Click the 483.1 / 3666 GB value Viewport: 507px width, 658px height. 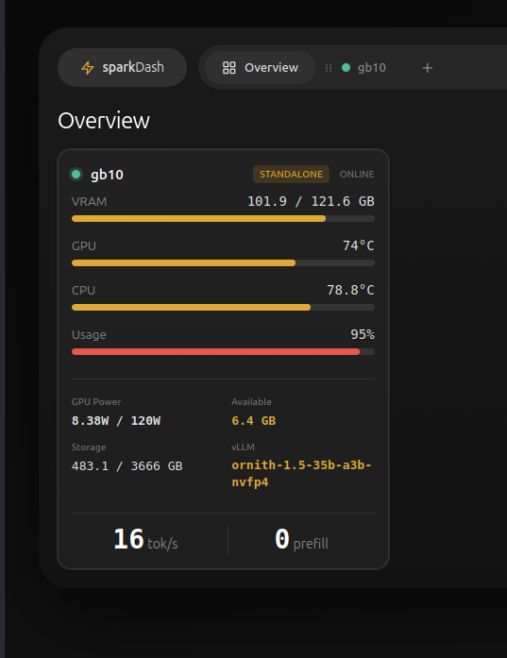[127, 465]
